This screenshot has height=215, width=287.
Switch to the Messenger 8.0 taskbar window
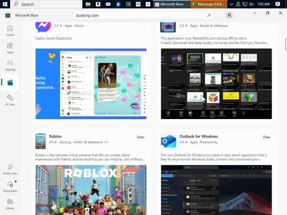point(209,4)
